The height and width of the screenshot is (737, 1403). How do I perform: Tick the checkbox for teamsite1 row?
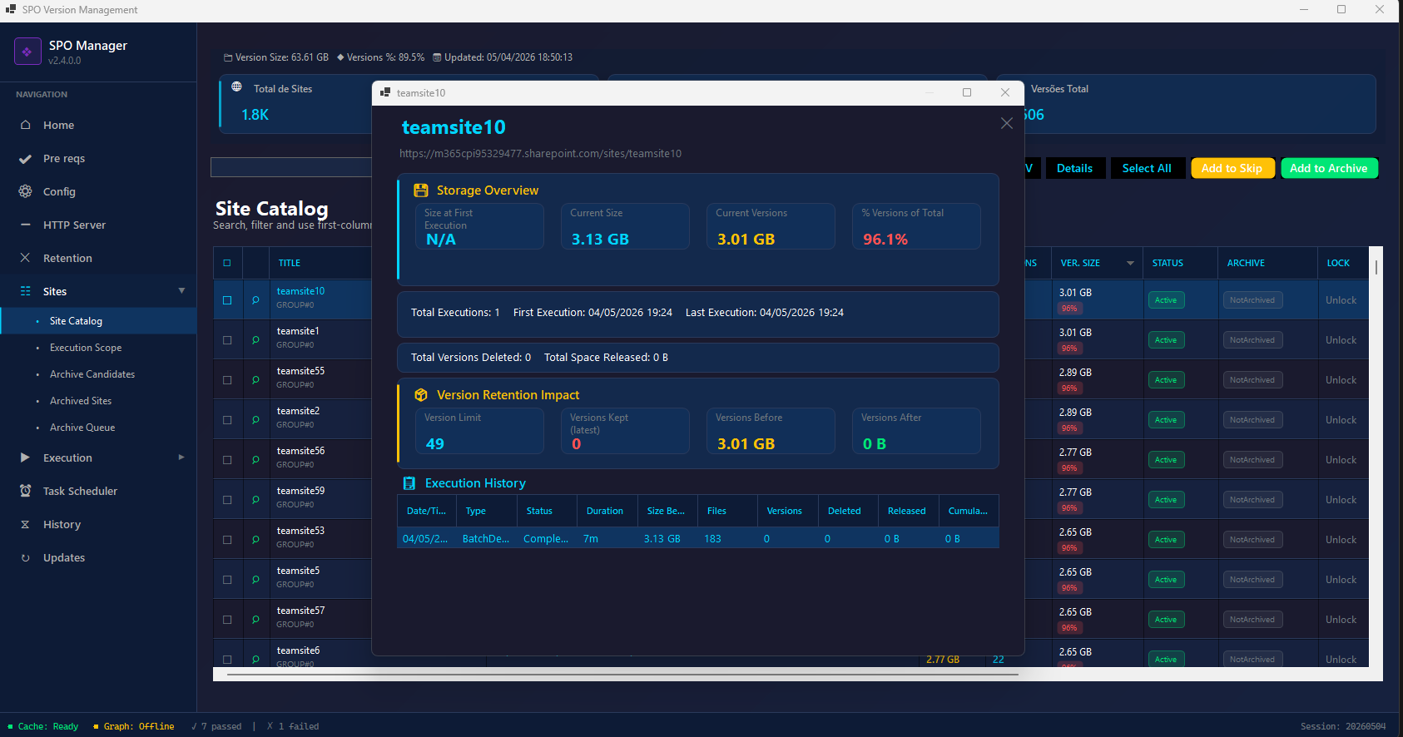pos(227,340)
